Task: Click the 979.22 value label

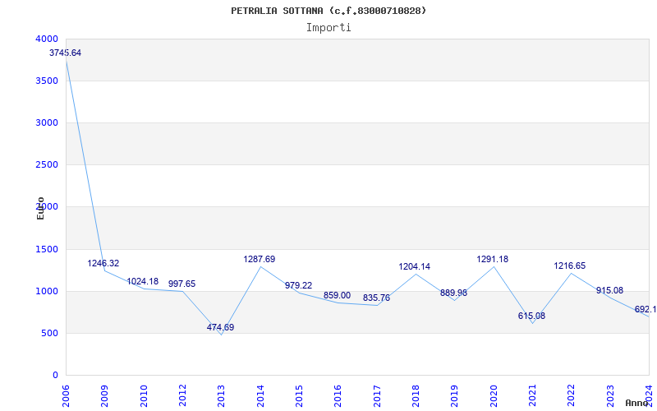Action: pos(298,285)
